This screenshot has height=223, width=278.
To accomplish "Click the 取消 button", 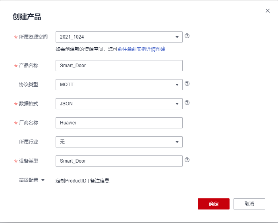I will pos(249,204).
